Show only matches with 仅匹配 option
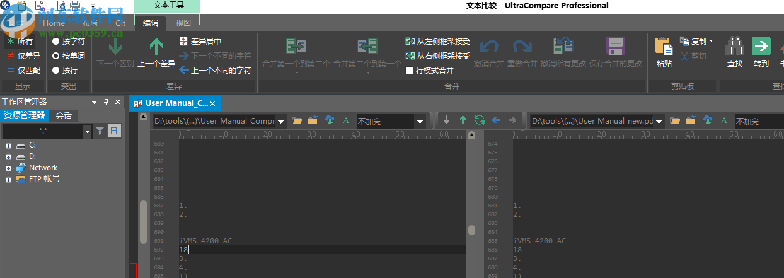Image resolution: width=784 pixels, height=278 pixels. pos(23,71)
